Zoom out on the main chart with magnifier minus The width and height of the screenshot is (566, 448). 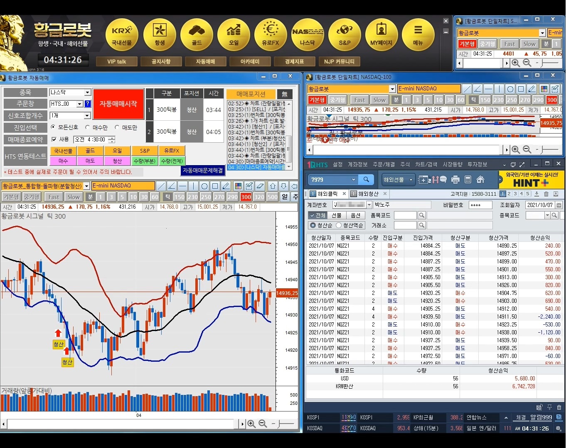click(263, 424)
